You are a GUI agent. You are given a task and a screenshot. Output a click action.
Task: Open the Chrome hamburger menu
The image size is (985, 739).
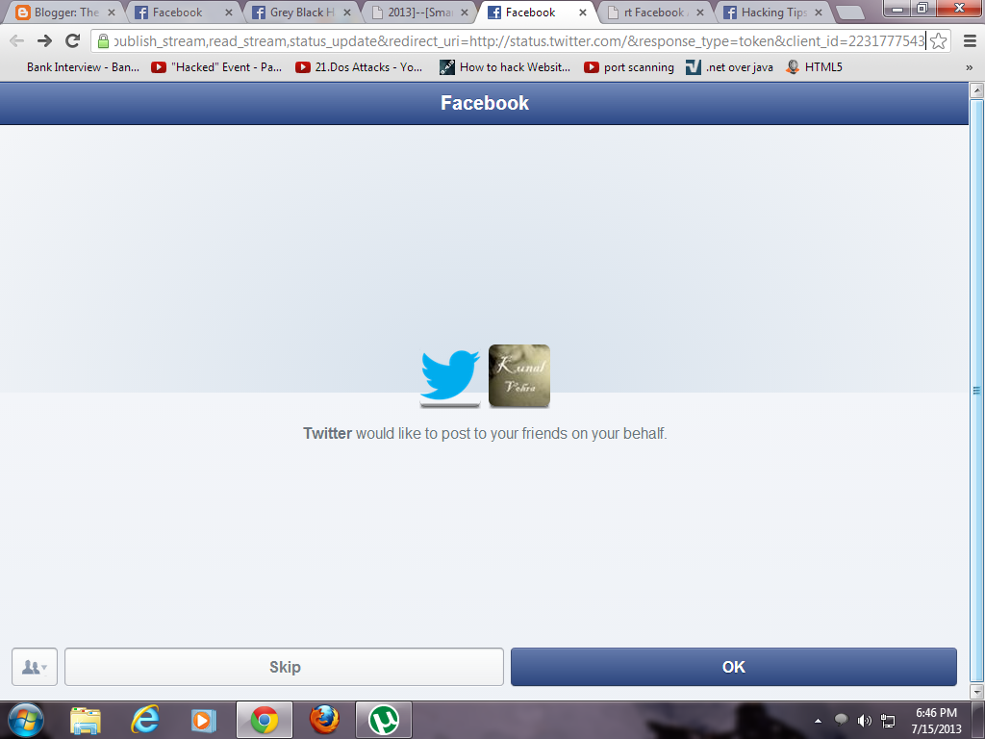point(970,41)
